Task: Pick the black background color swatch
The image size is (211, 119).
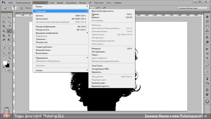Action: [x=8, y=66]
